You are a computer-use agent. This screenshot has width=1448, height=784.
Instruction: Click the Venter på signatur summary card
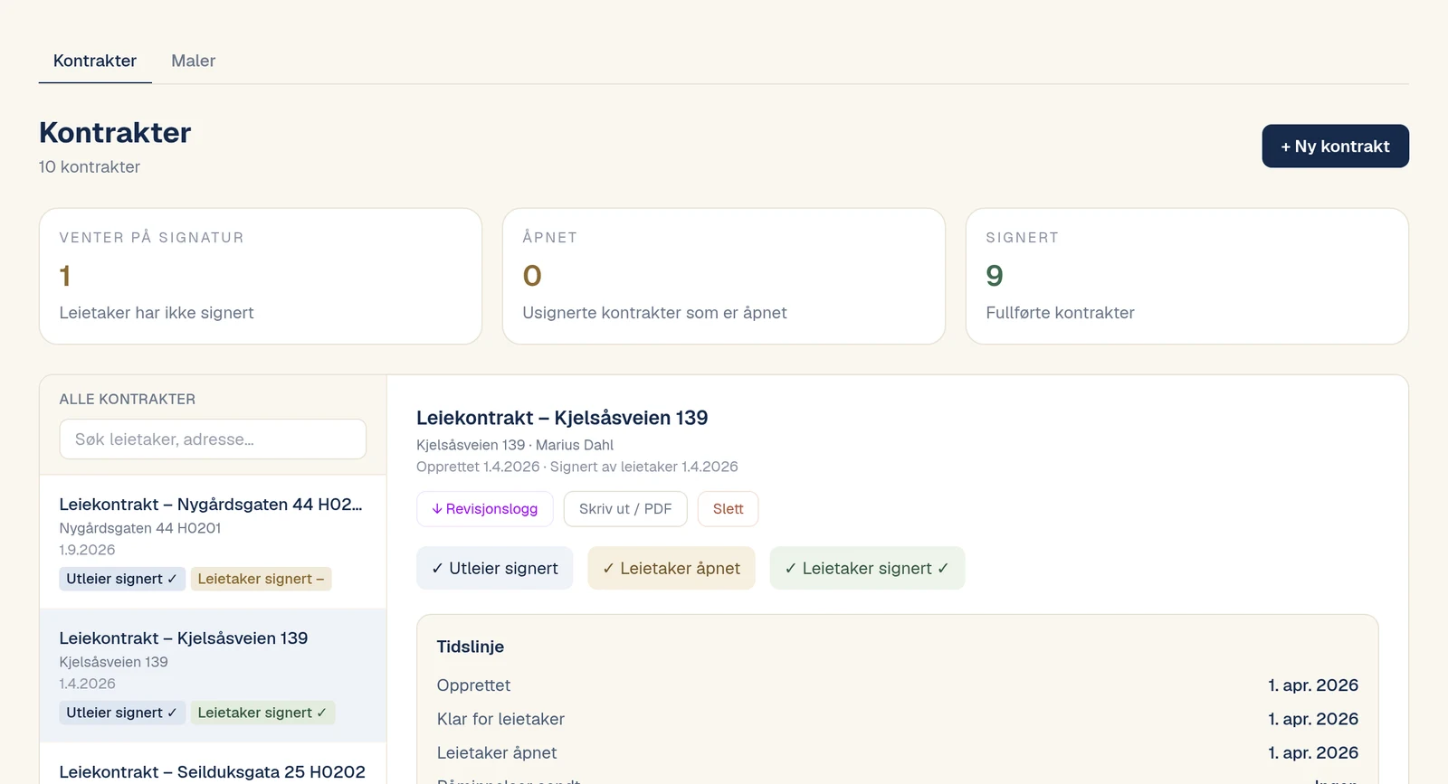click(x=261, y=276)
